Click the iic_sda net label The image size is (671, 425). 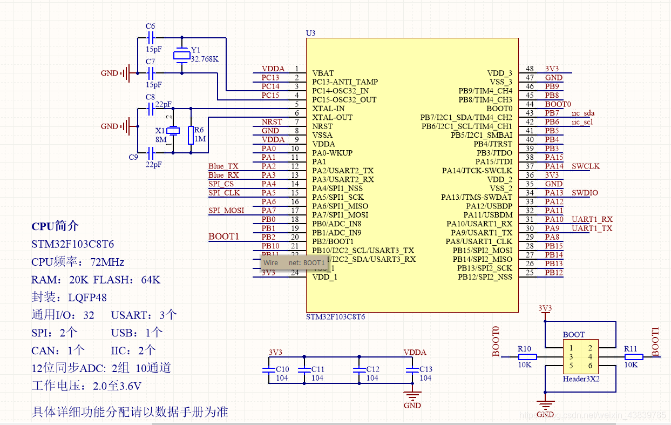tap(583, 113)
